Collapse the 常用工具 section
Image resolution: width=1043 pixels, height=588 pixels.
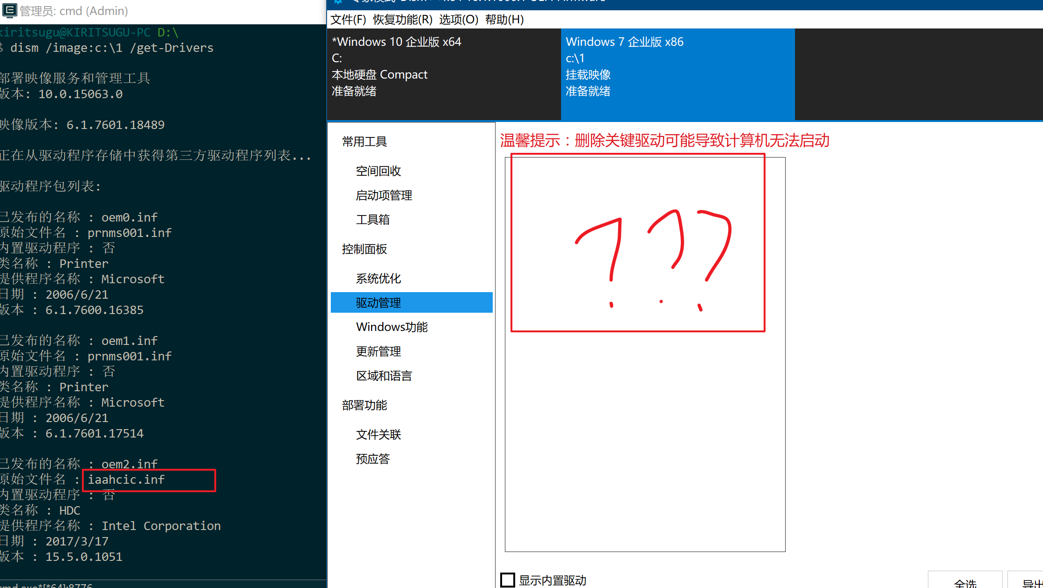[x=364, y=141]
